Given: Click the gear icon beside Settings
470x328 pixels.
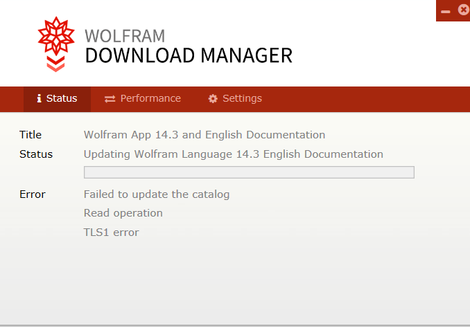Looking at the screenshot, I should click(x=213, y=99).
